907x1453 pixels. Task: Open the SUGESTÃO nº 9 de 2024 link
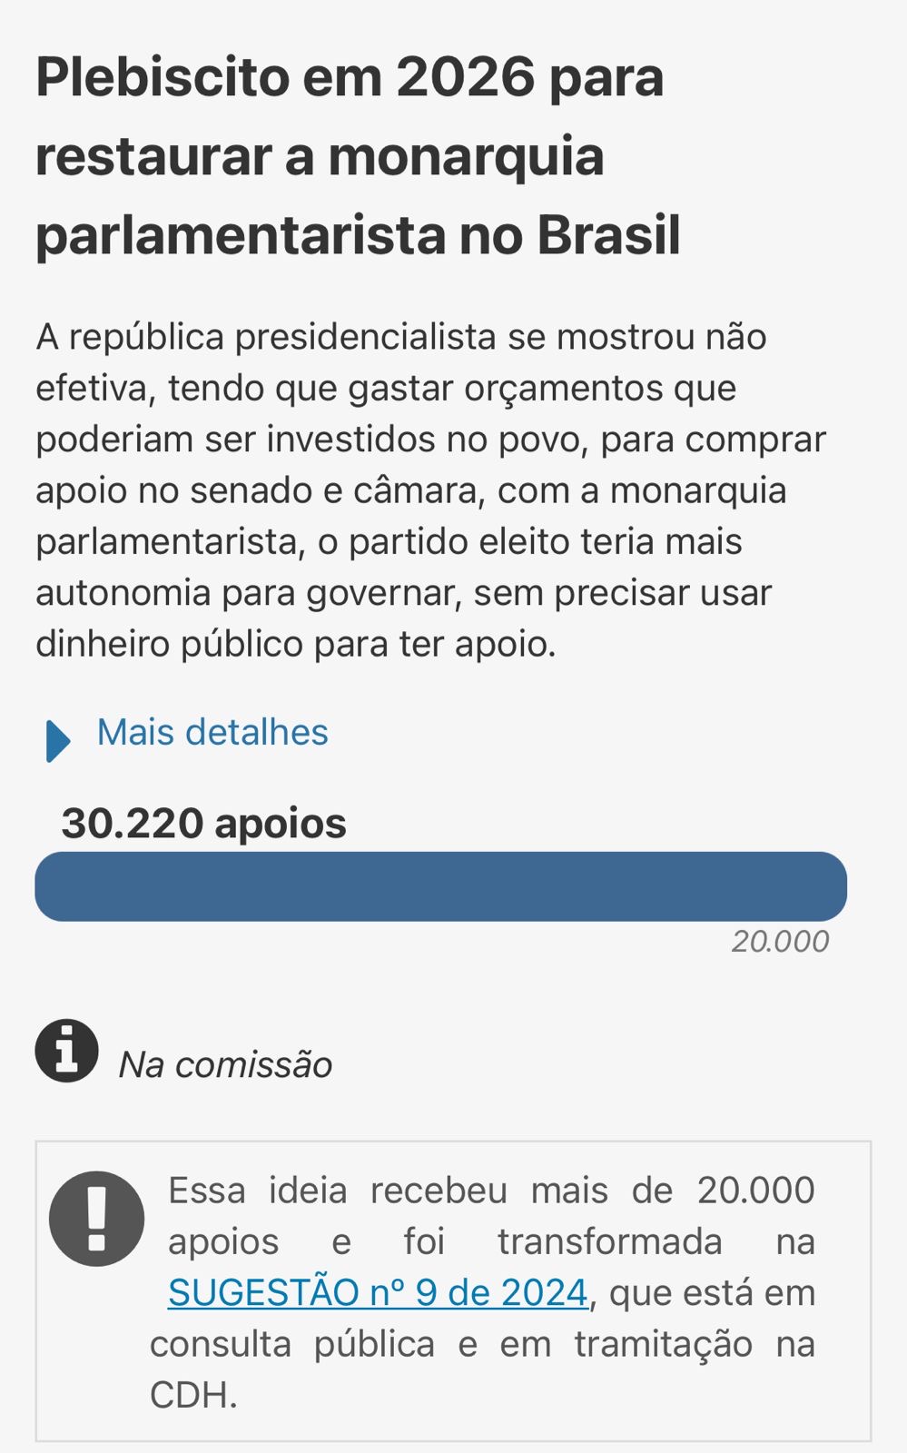(x=378, y=1292)
